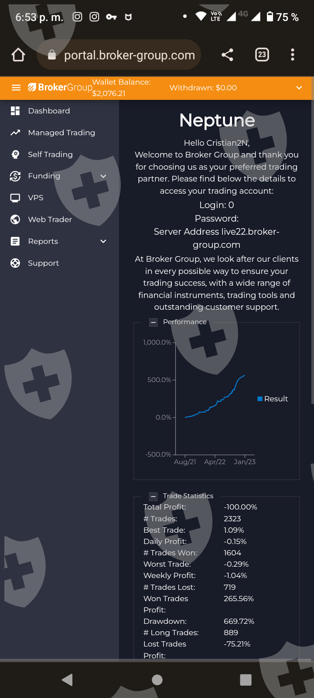The image size is (314, 698).
Task: Collapse the Trade Statistics panel
Action: point(153,496)
